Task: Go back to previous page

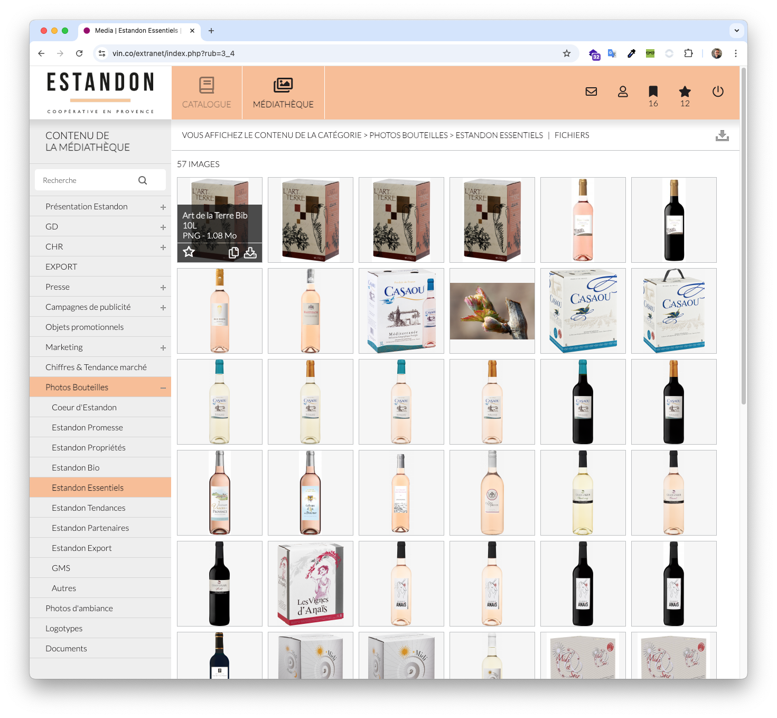Action: [41, 53]
